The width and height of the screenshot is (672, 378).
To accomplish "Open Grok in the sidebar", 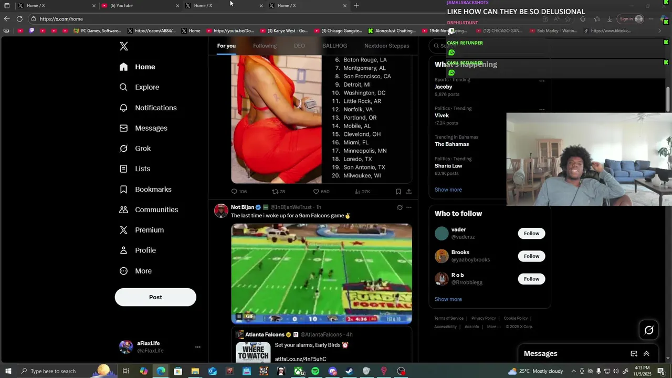I will (135, 149).
